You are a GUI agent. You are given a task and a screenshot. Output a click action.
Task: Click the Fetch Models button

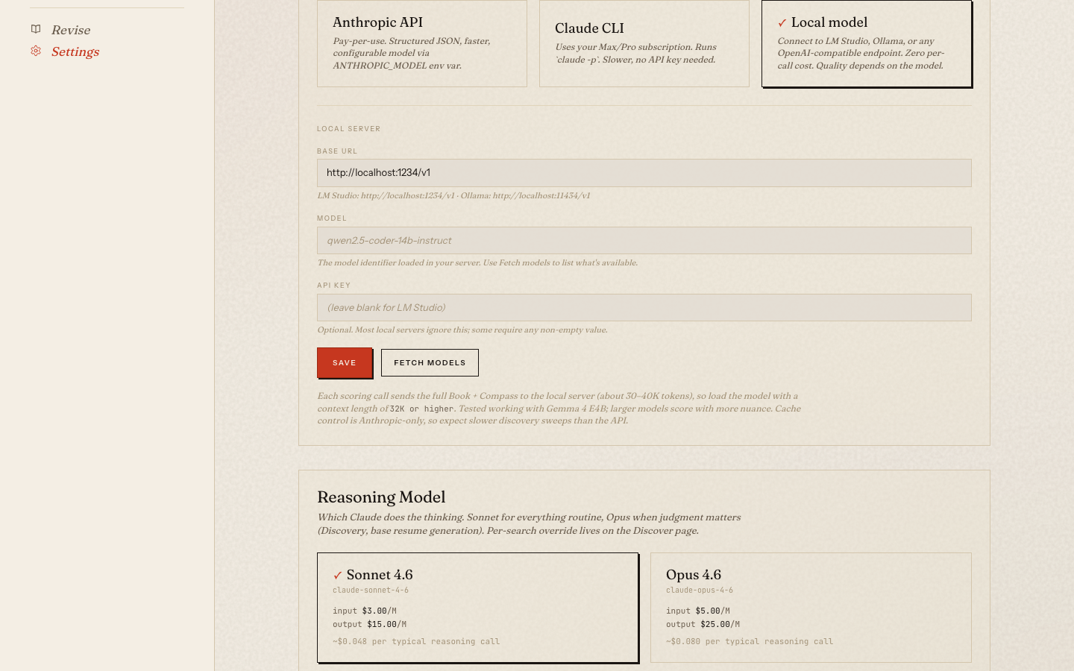[430, 362]
